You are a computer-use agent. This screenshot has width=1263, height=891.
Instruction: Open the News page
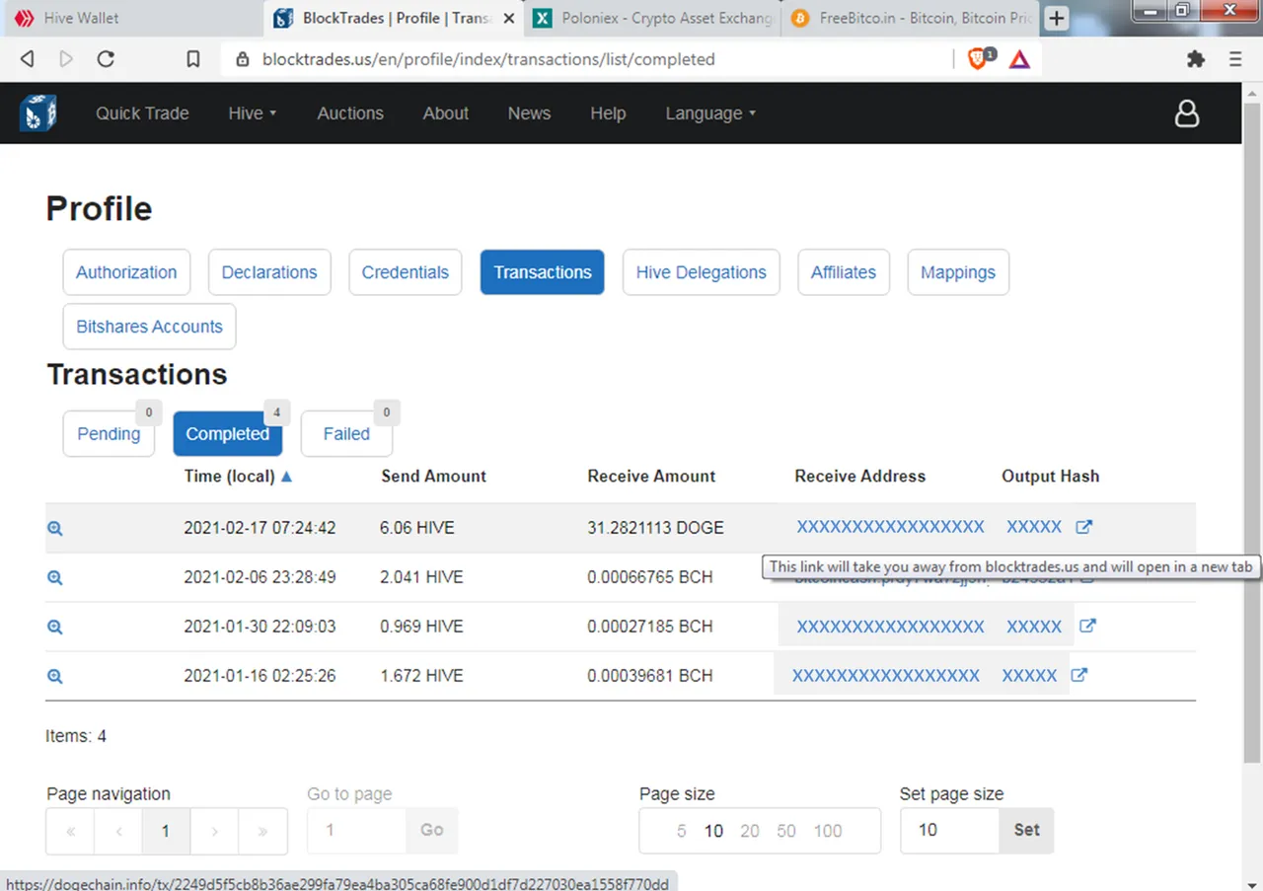click(x=529, y=113)
